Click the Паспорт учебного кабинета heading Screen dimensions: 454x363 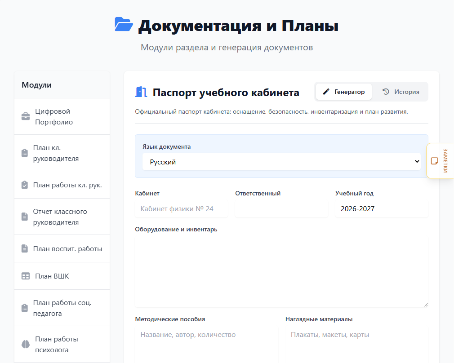coord(226,93)
